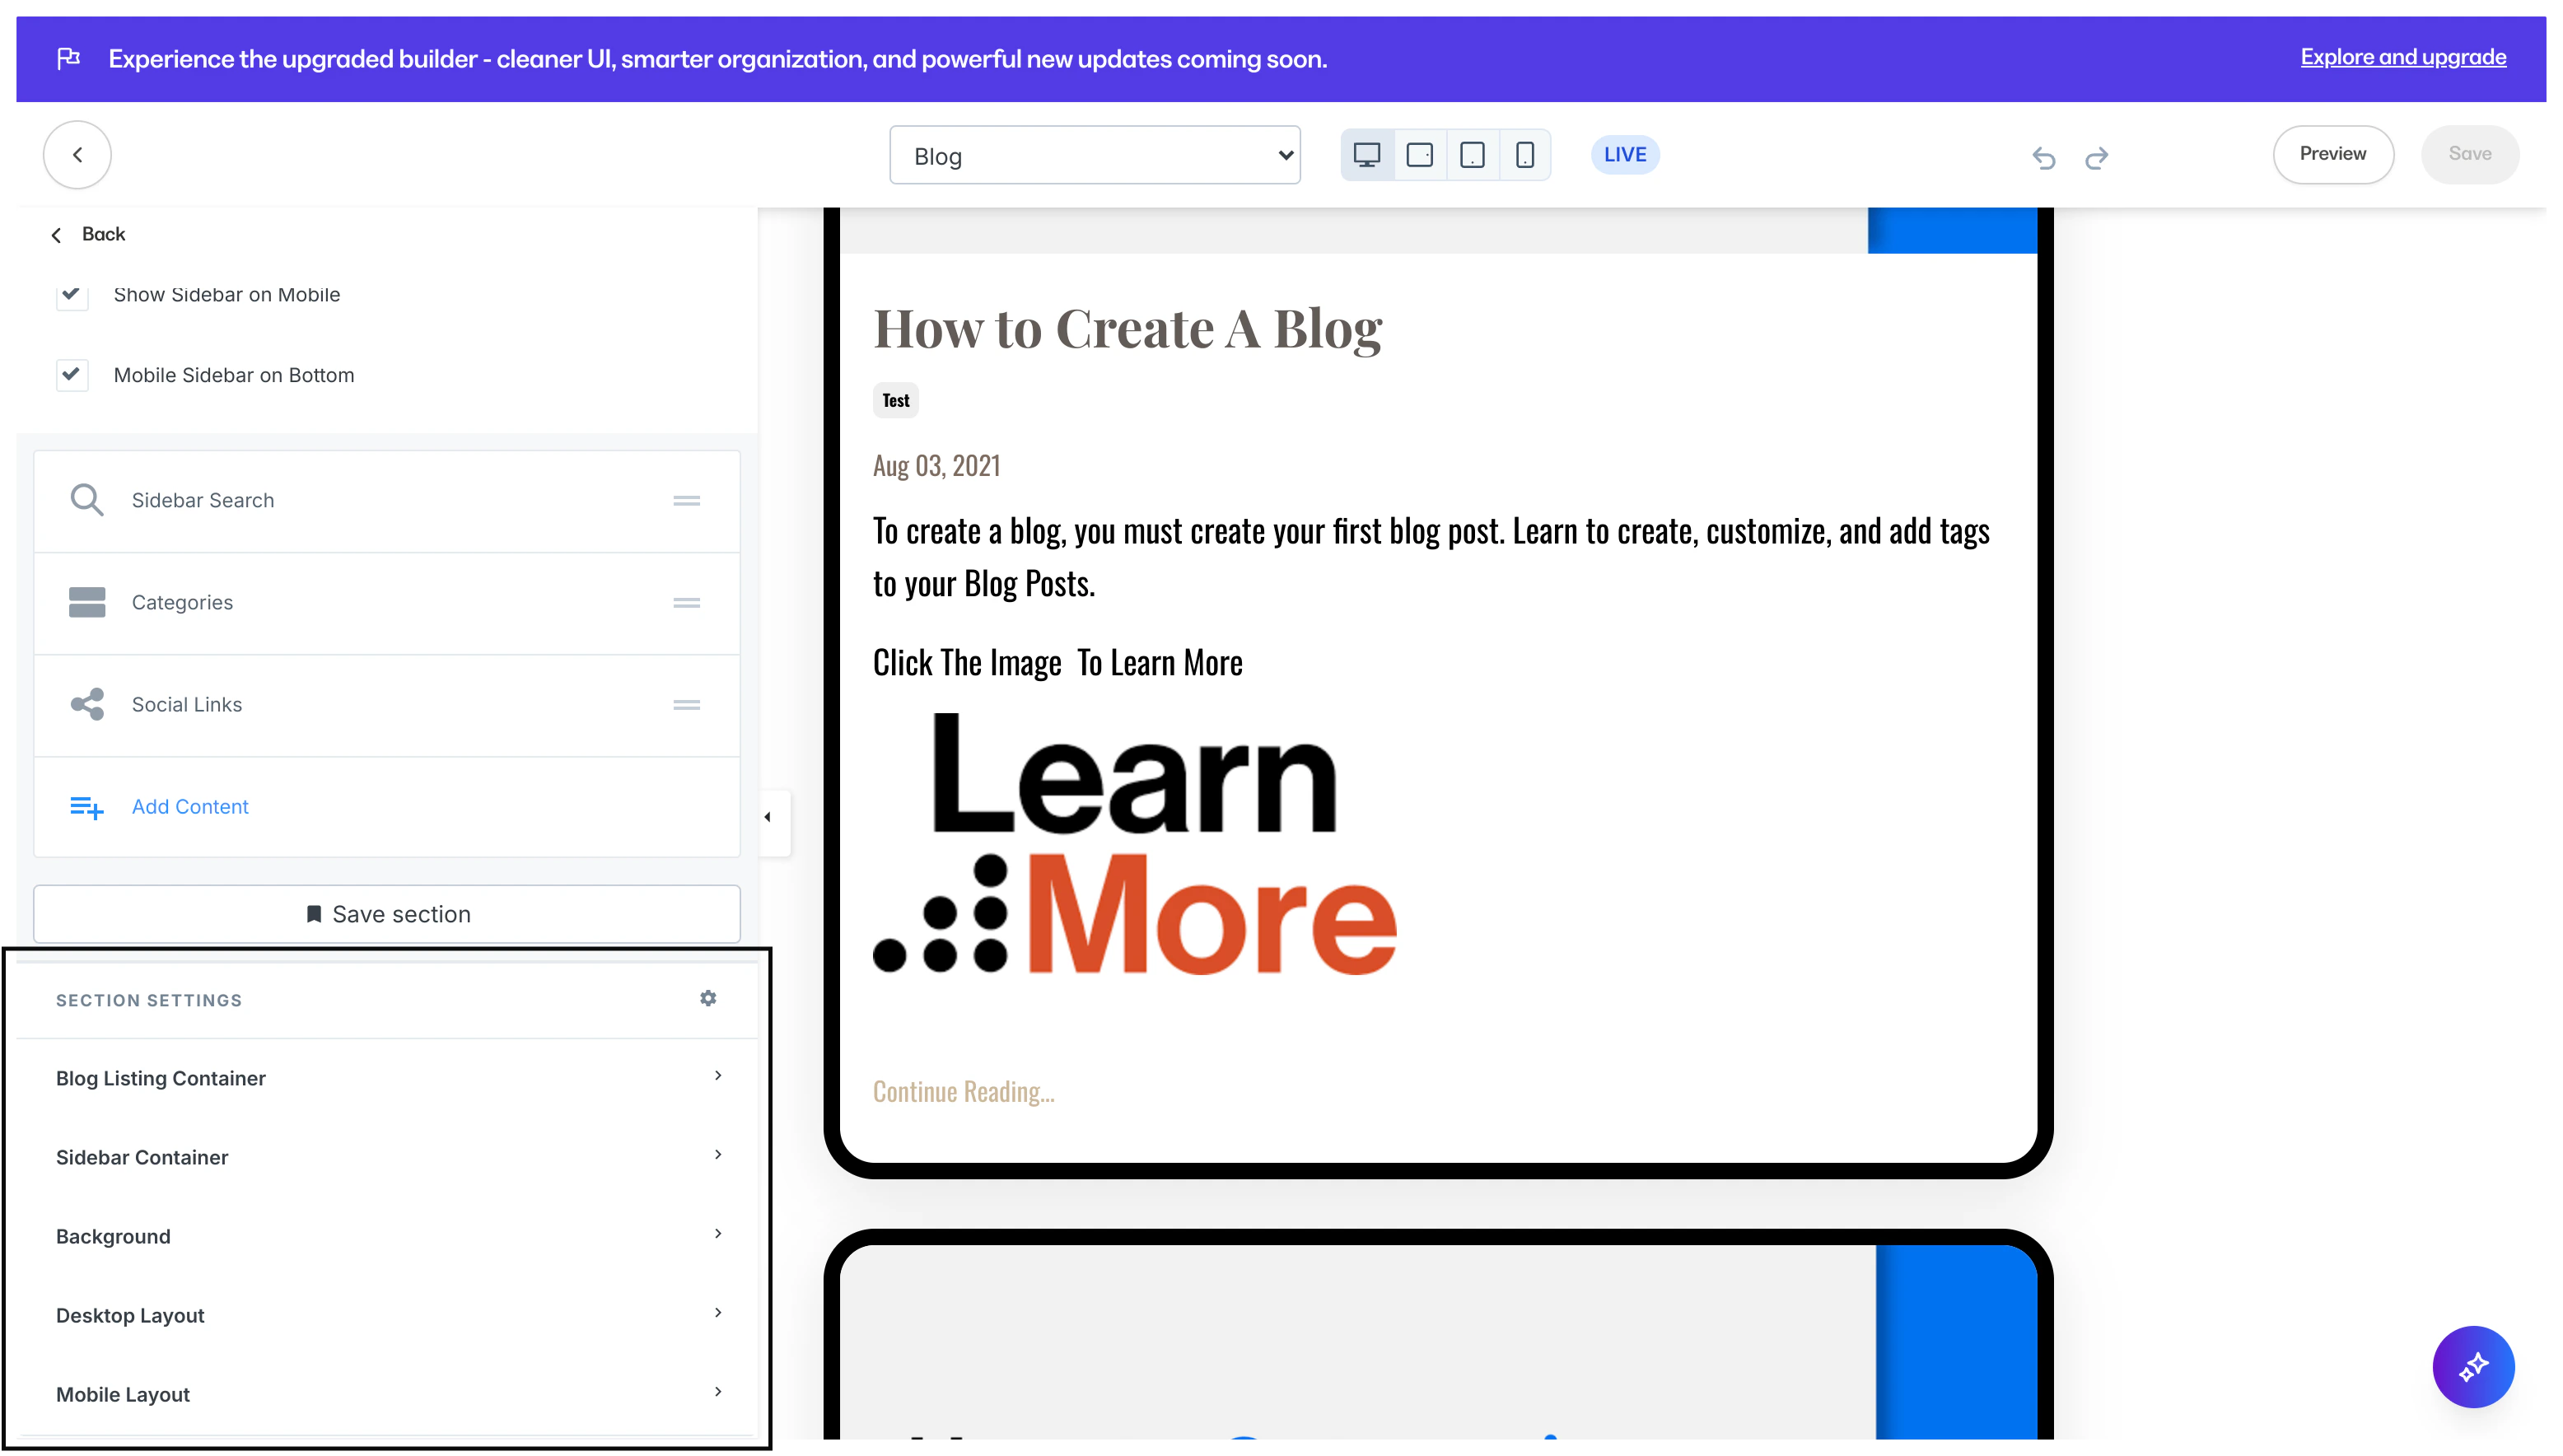
Task: Click Explore and upgrade link
Action: pos(2402,57)
